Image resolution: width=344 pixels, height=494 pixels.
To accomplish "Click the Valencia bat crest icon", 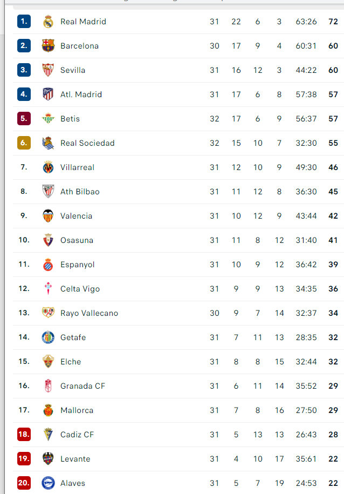I will tap(48, 216).
